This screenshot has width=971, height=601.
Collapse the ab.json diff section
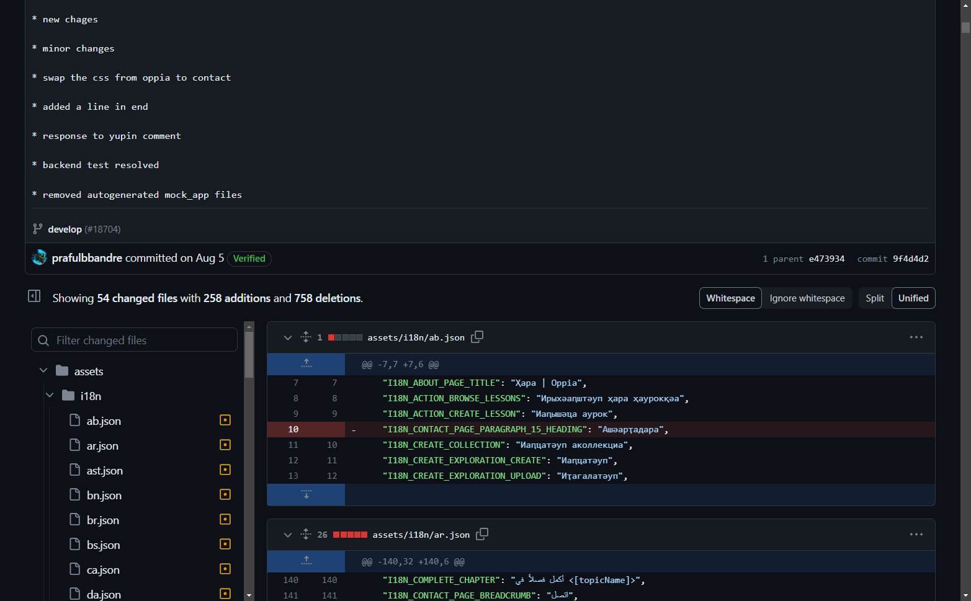(x=287, y=337)
